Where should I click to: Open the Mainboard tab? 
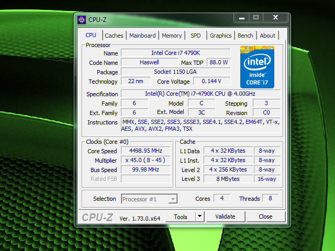pos(142,36)
